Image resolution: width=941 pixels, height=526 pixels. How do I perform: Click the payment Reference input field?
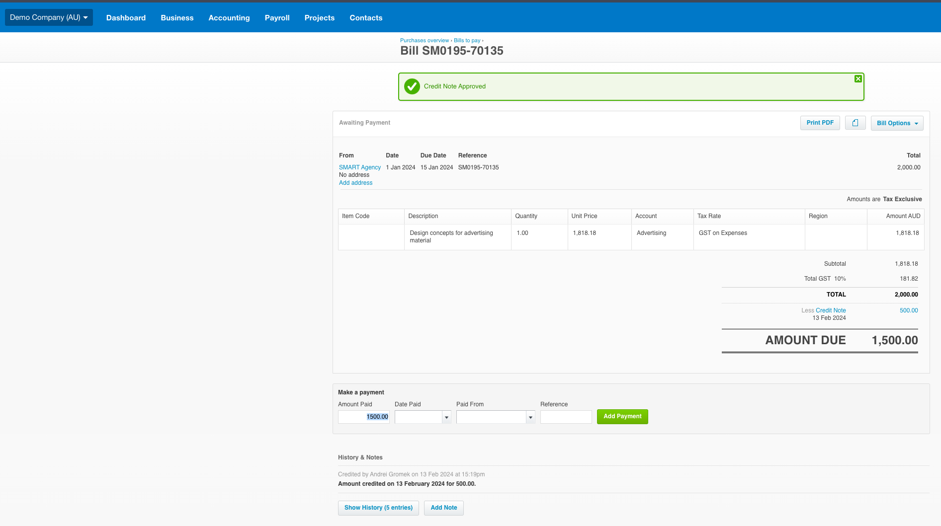tap(566, 417)
